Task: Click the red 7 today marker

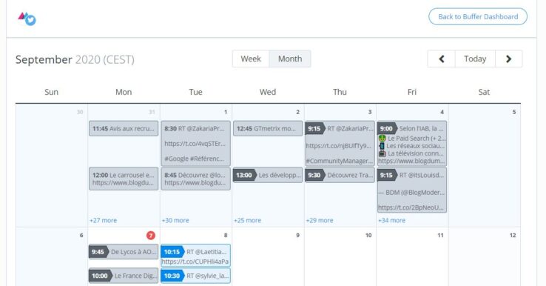Action: click(150, 236)
